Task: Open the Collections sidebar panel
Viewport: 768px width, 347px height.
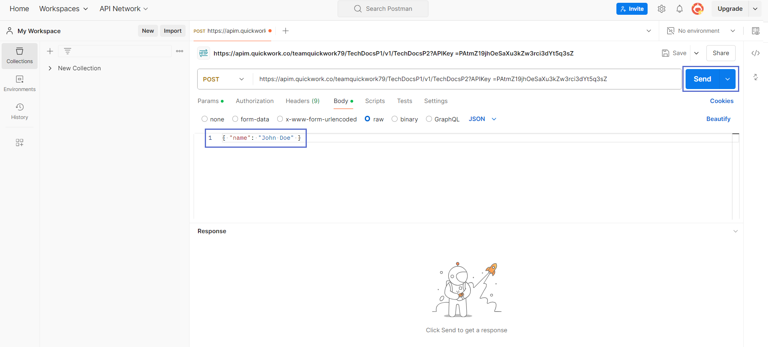Action: (20, 56)
